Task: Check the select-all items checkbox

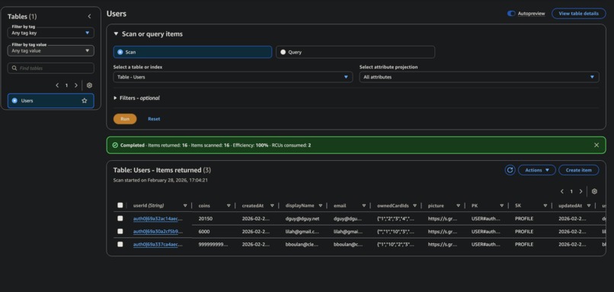Action: click(x=120, y=205)
